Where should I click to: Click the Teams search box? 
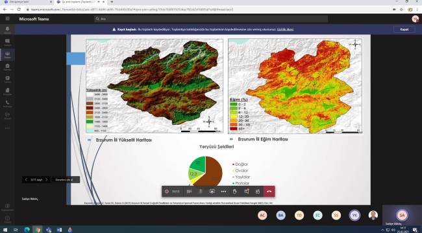point(211,19)
